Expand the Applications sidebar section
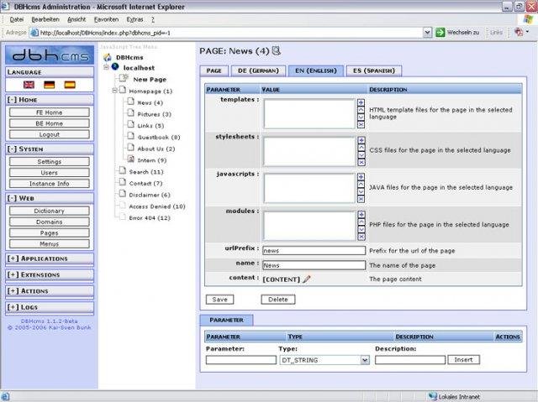 coord(13,258)
